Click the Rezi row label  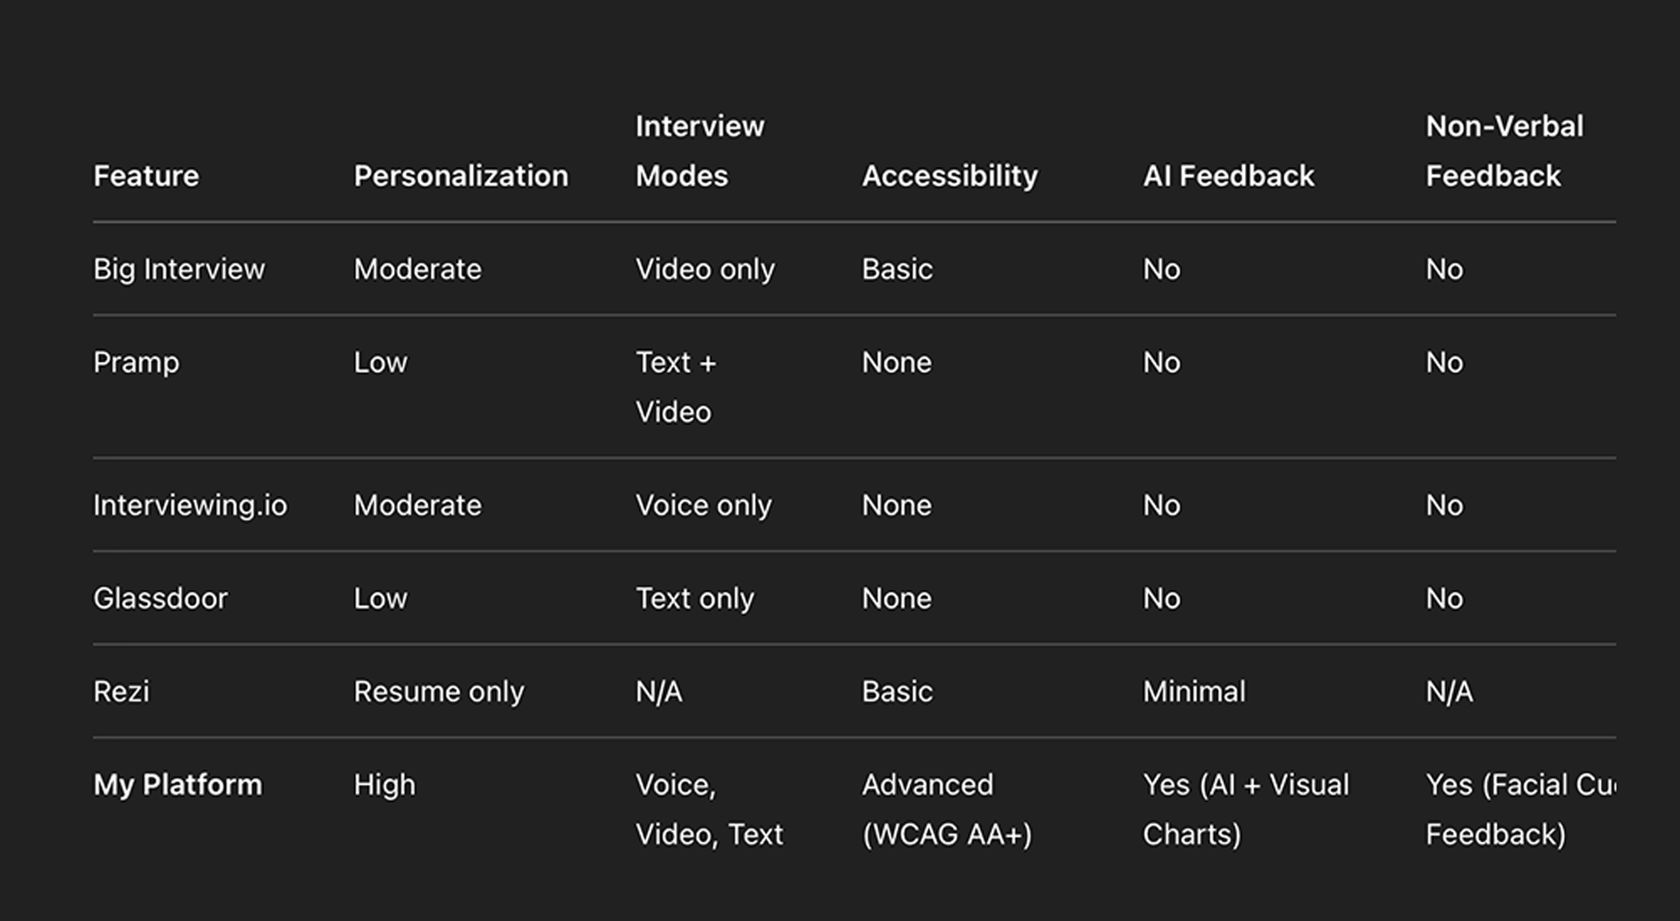121,691
